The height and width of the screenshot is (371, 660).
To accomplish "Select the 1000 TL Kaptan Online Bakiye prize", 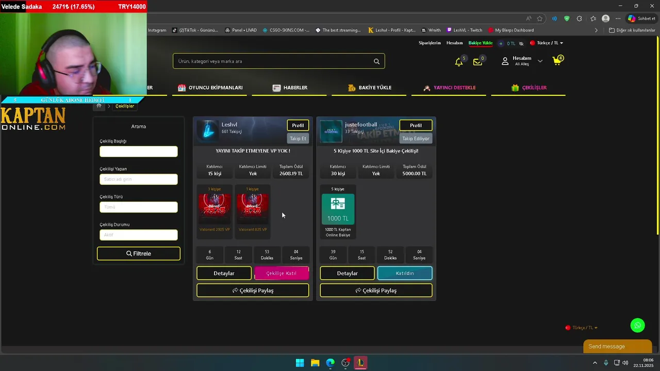I will [338, 211].
